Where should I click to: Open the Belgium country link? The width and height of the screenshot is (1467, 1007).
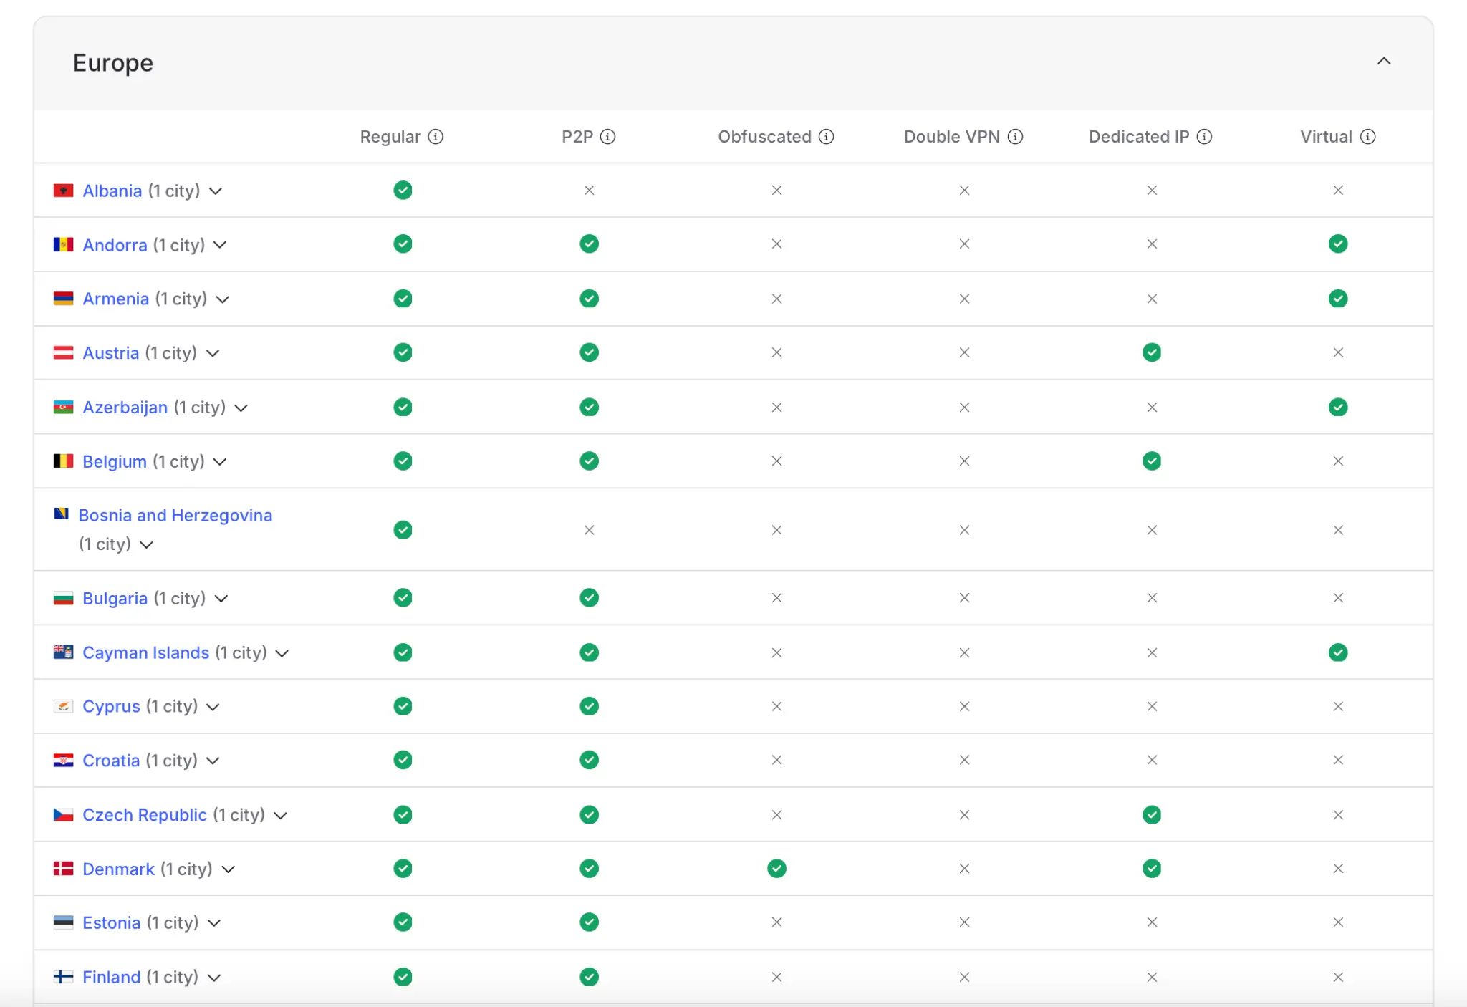coord(115,461)
